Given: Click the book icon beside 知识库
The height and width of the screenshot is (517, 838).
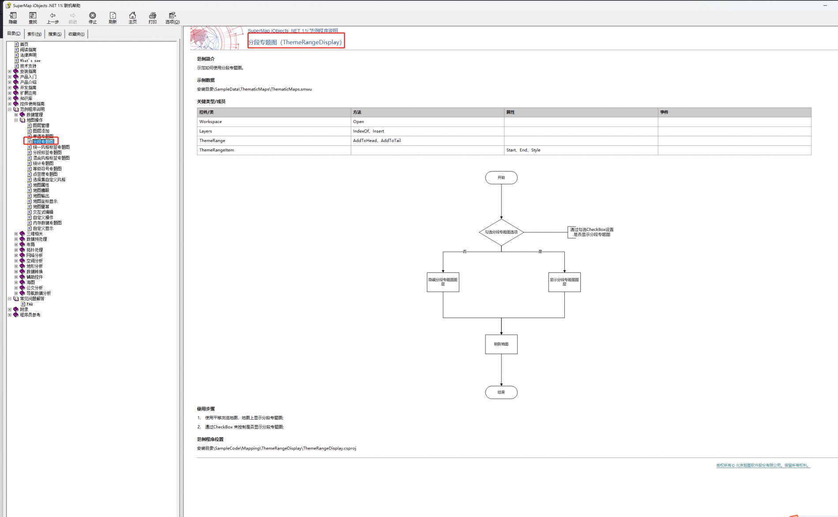Looking at the screenshot, I should 16,98.
